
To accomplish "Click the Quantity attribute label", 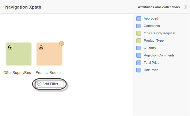I will pyautogui.click(x=150, y=48).
